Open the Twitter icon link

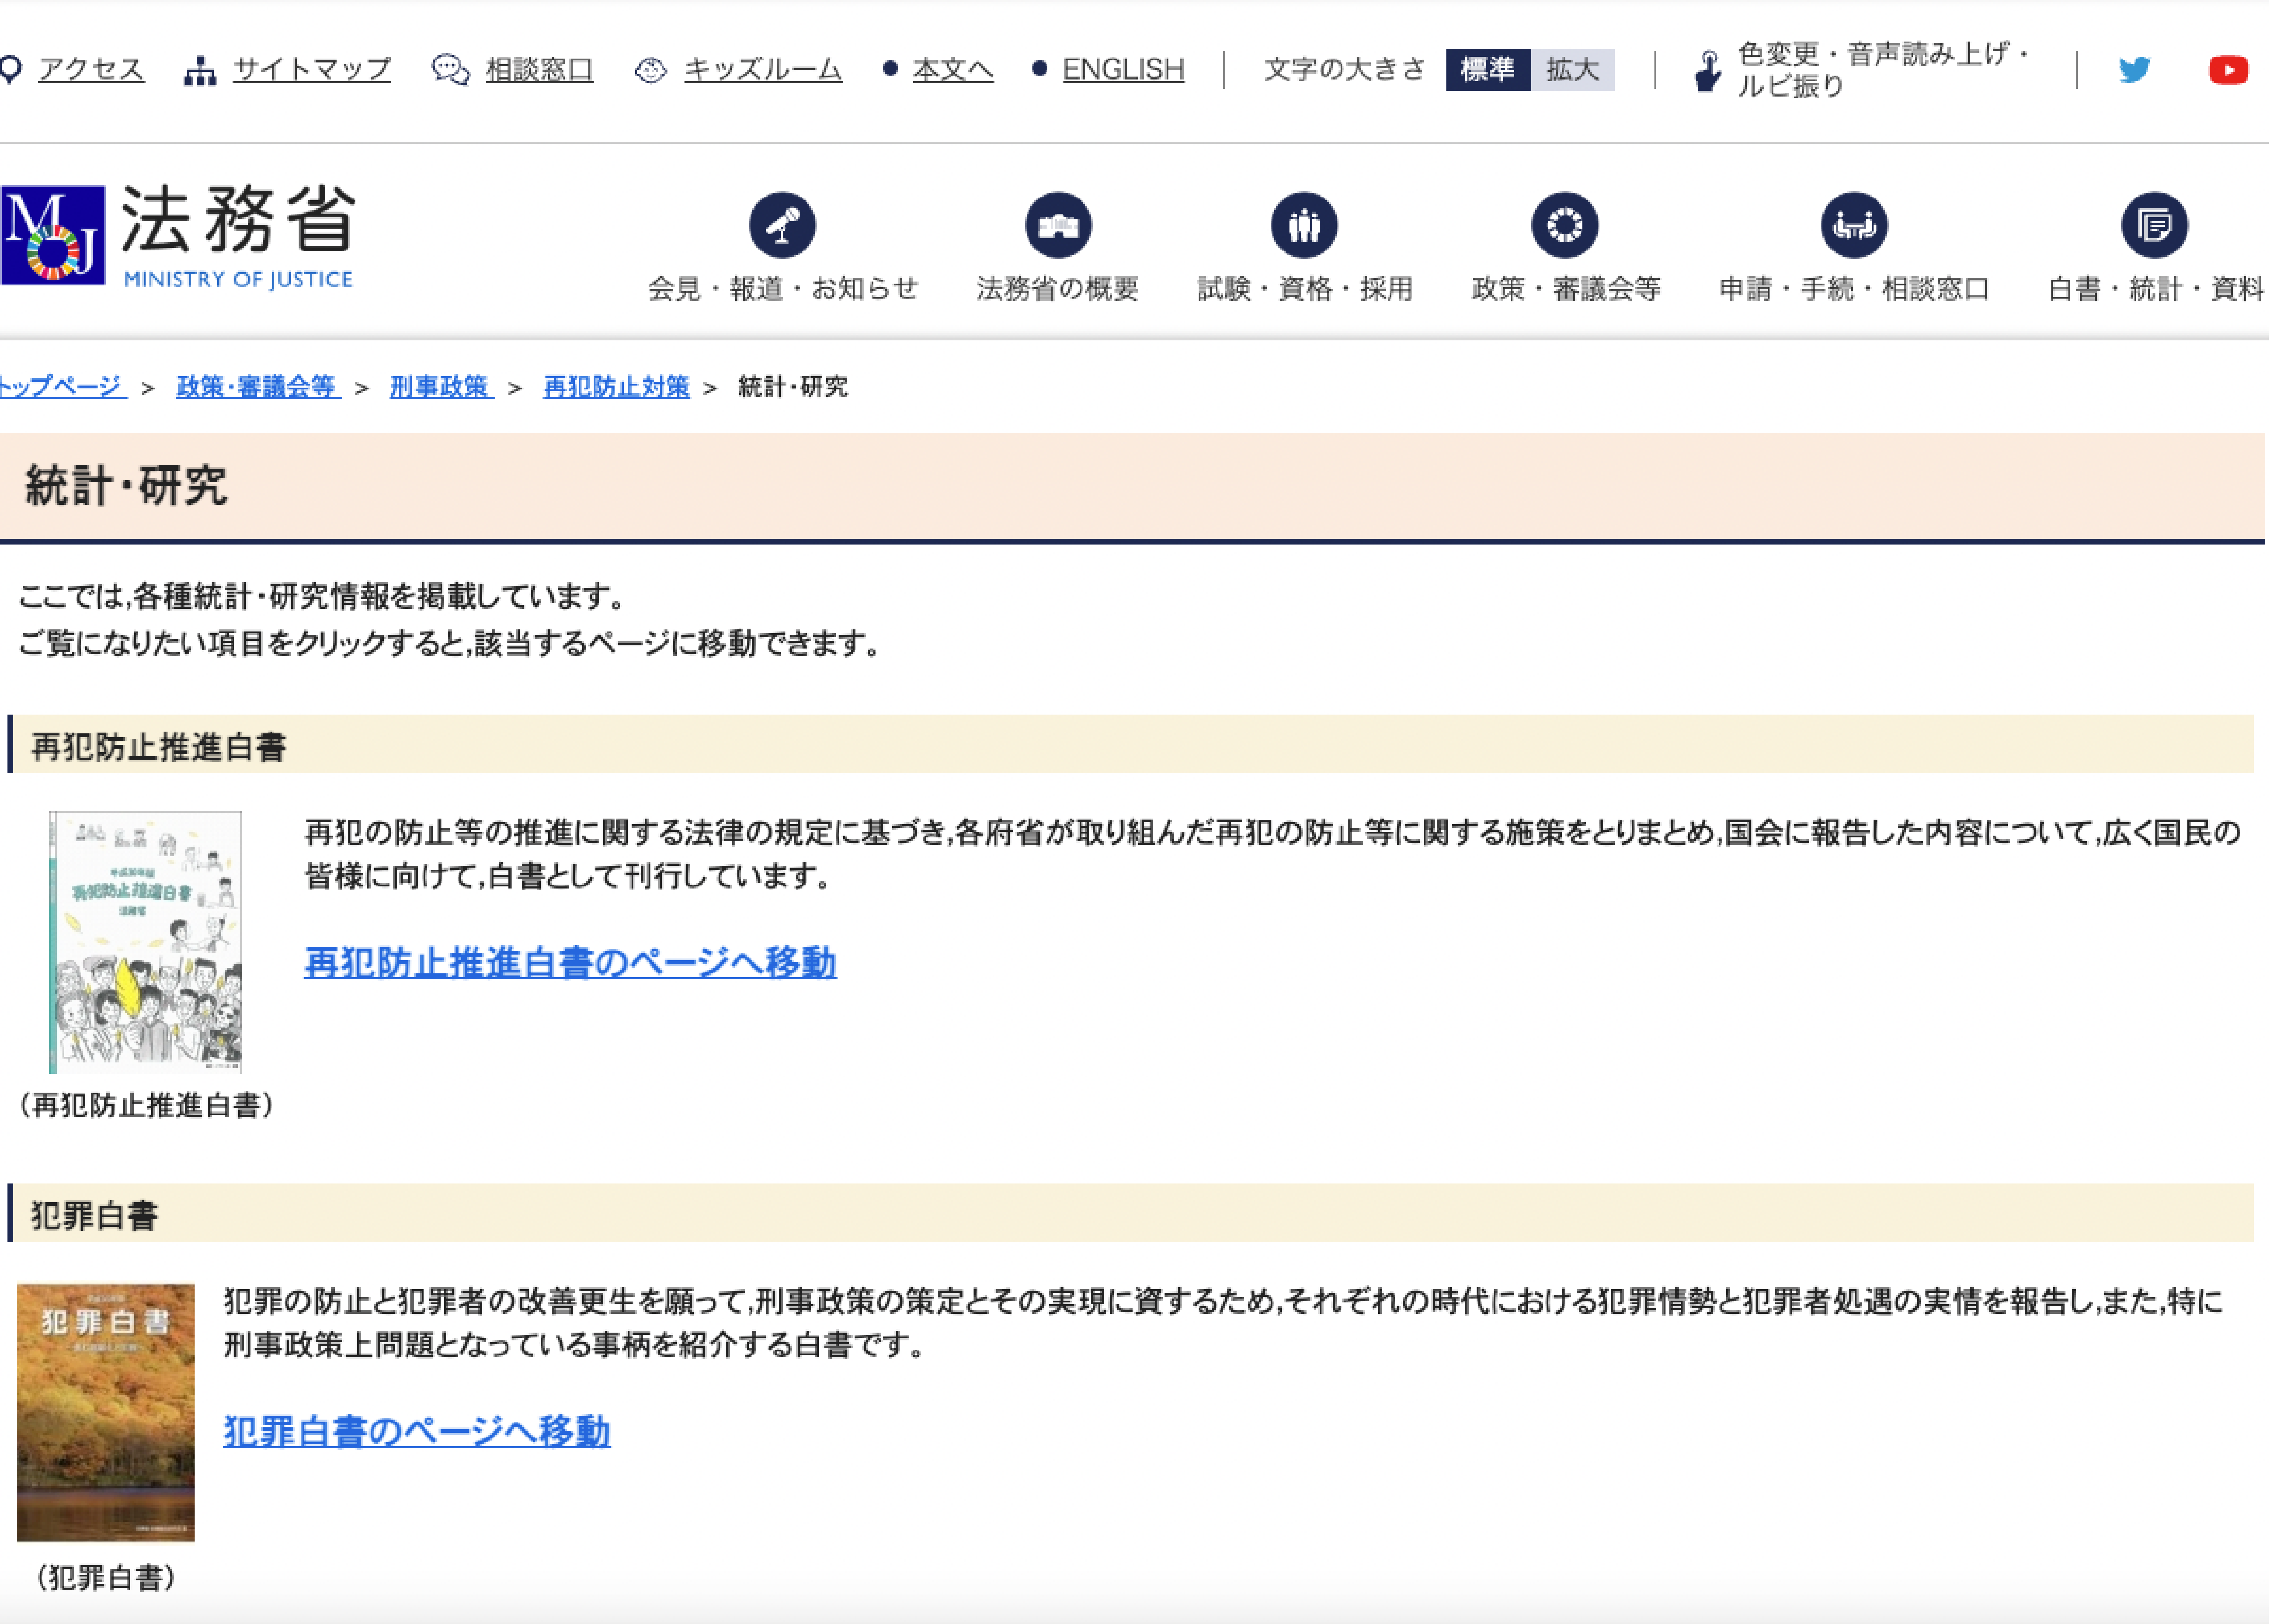(2134, 70)
